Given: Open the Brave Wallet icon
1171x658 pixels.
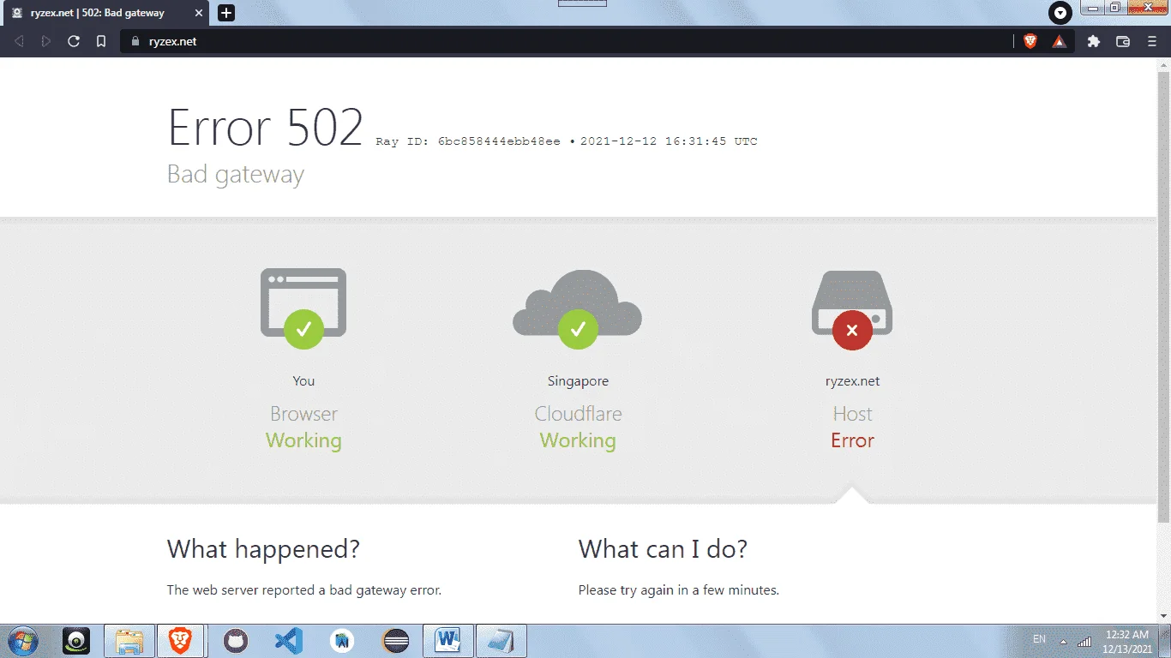Looking at the screenshot, I should point(1123,41).
